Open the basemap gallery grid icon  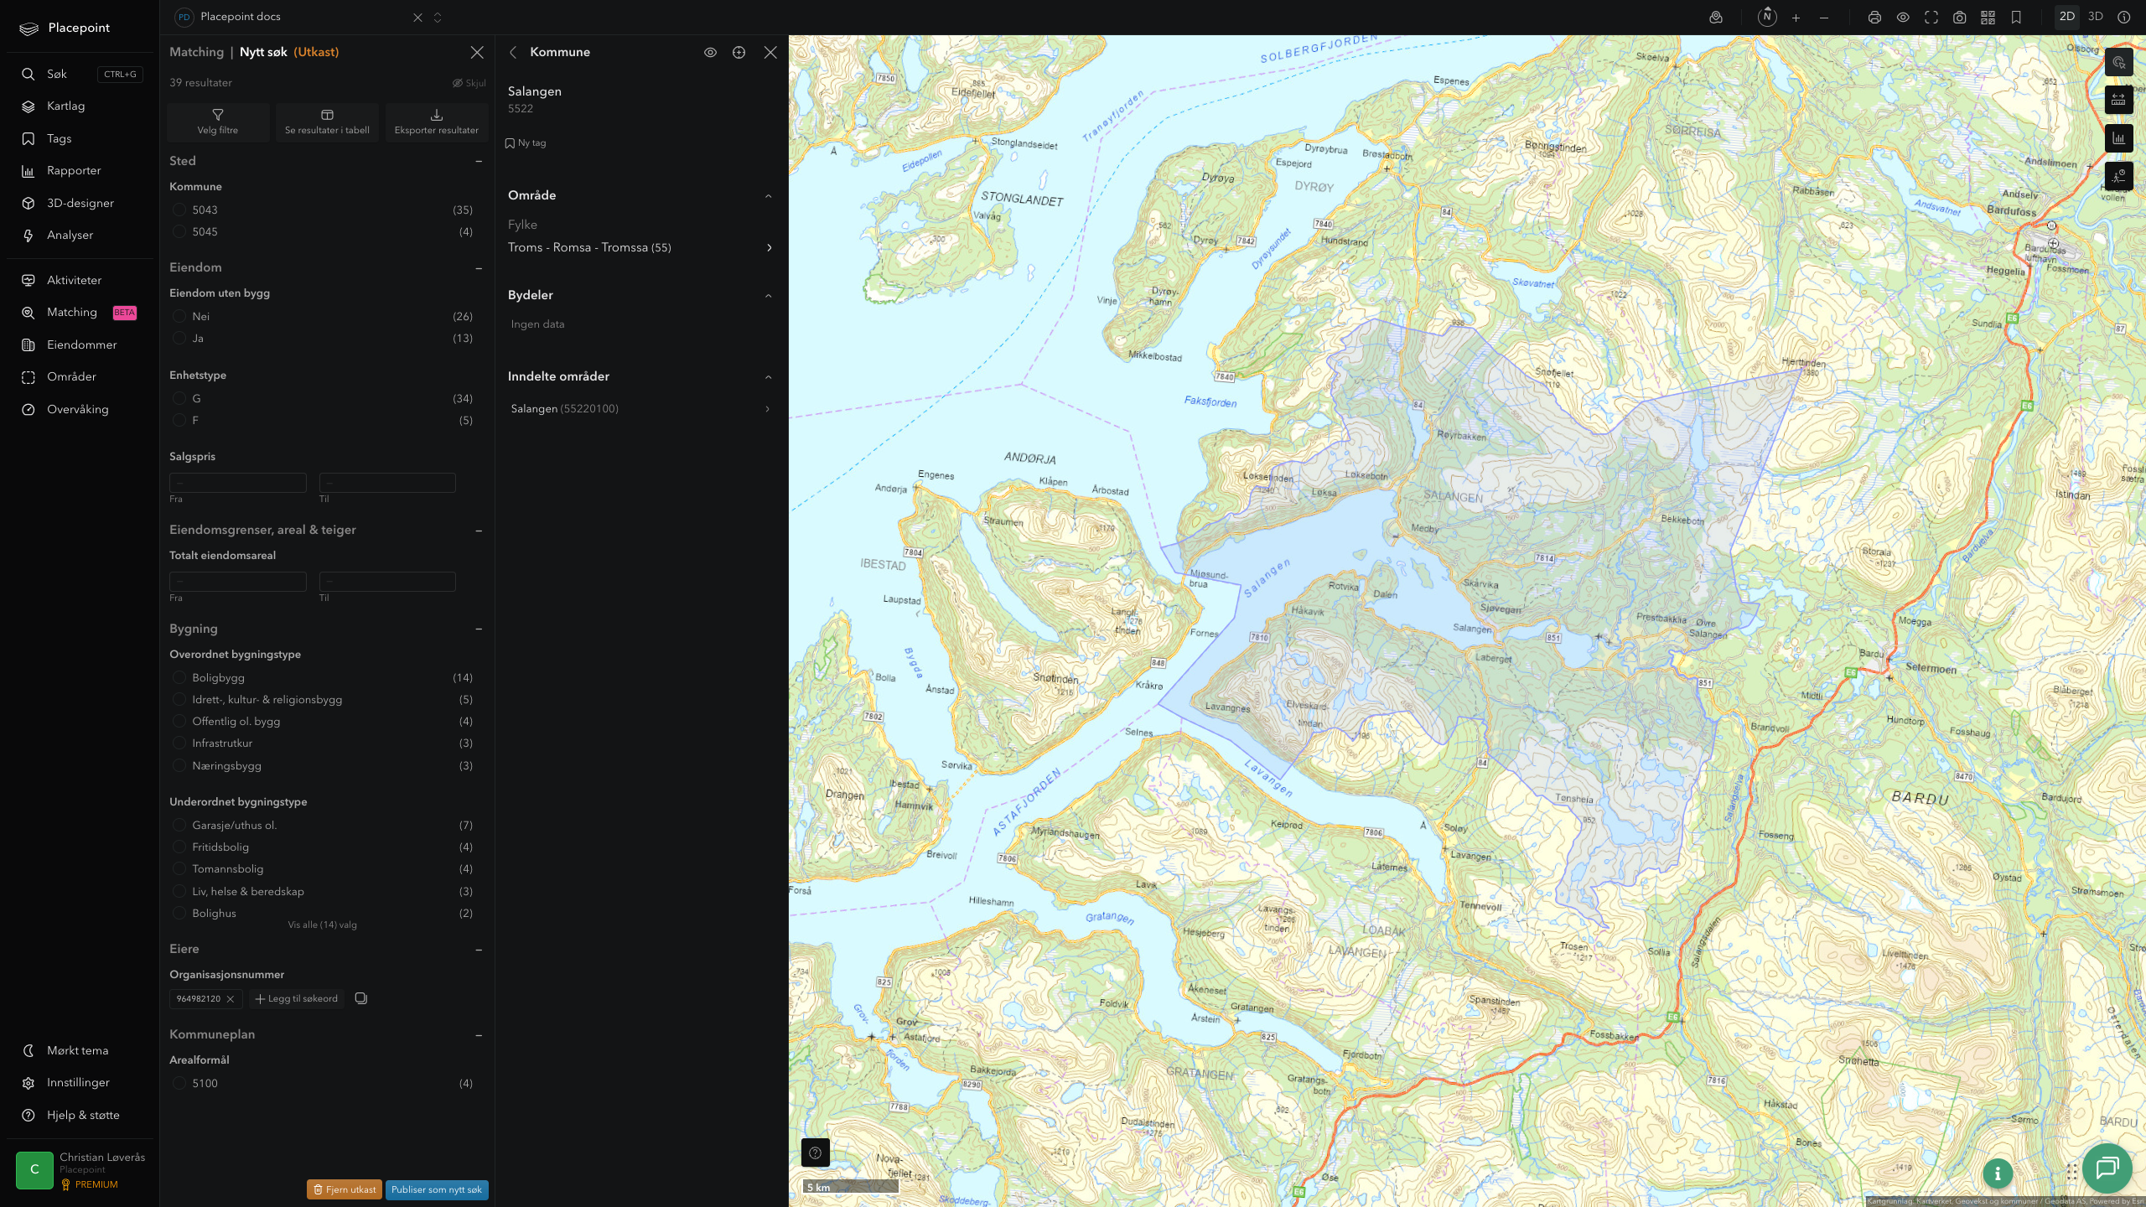point(1988,18)
